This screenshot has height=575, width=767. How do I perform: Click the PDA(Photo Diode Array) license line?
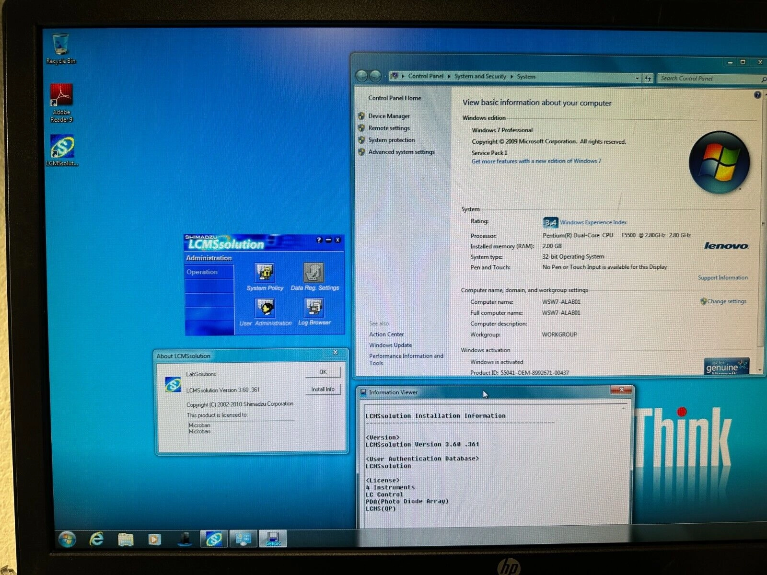pos(407,501)
